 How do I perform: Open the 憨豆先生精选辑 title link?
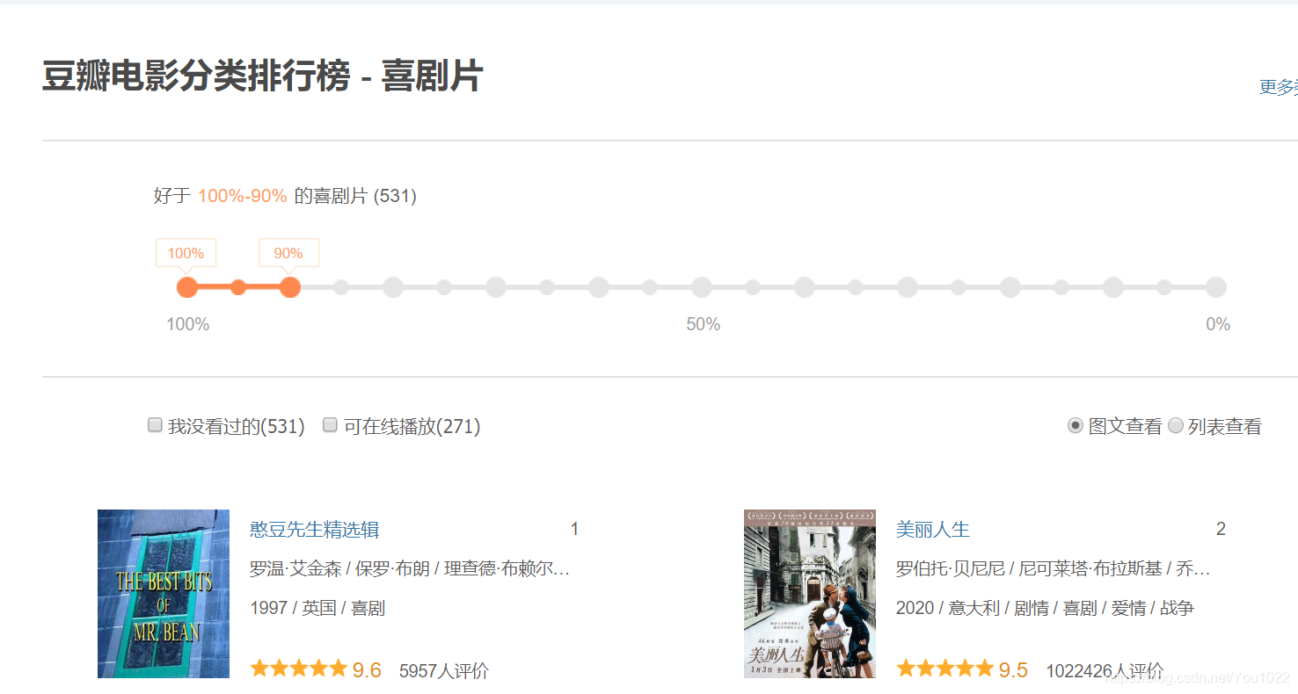[x=315, y=530]
